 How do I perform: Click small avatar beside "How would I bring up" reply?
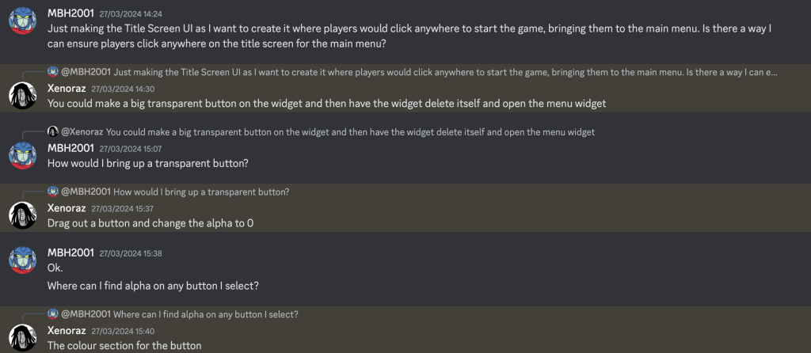coord(53,192)
